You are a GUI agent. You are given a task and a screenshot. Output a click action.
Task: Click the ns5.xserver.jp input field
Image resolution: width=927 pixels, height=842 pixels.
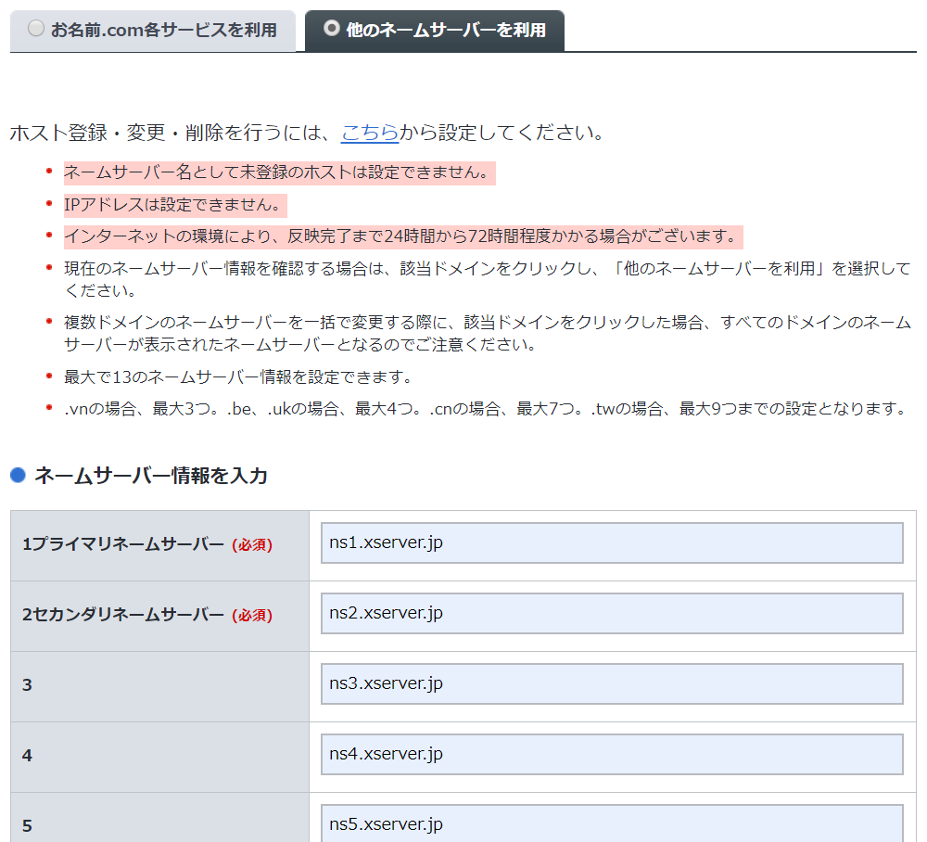pos(612,823)
